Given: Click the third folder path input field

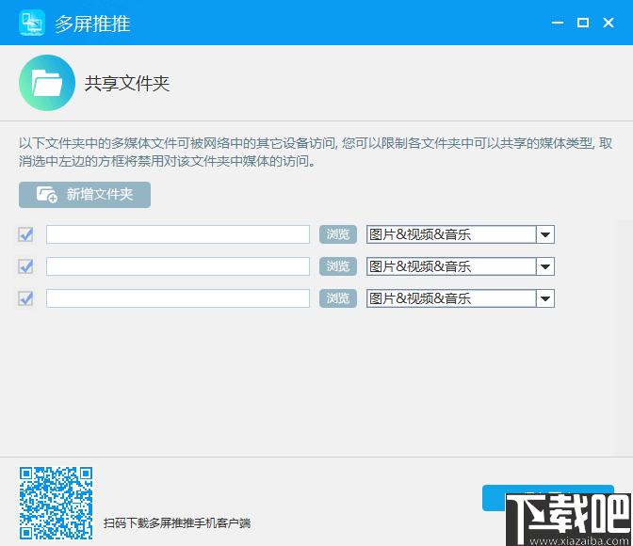Looking at the screenshot, I should (x=178, y=298).
